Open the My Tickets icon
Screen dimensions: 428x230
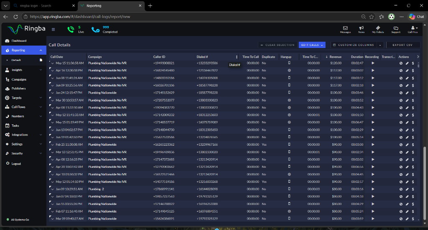tap(378, 30)
